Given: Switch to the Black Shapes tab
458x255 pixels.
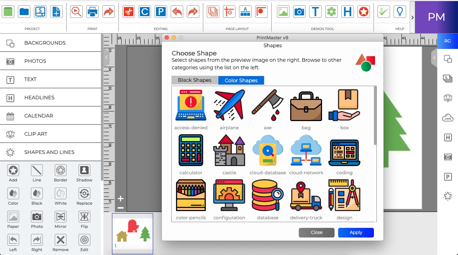Looking at the screenshot, I should tap(194, 80).
